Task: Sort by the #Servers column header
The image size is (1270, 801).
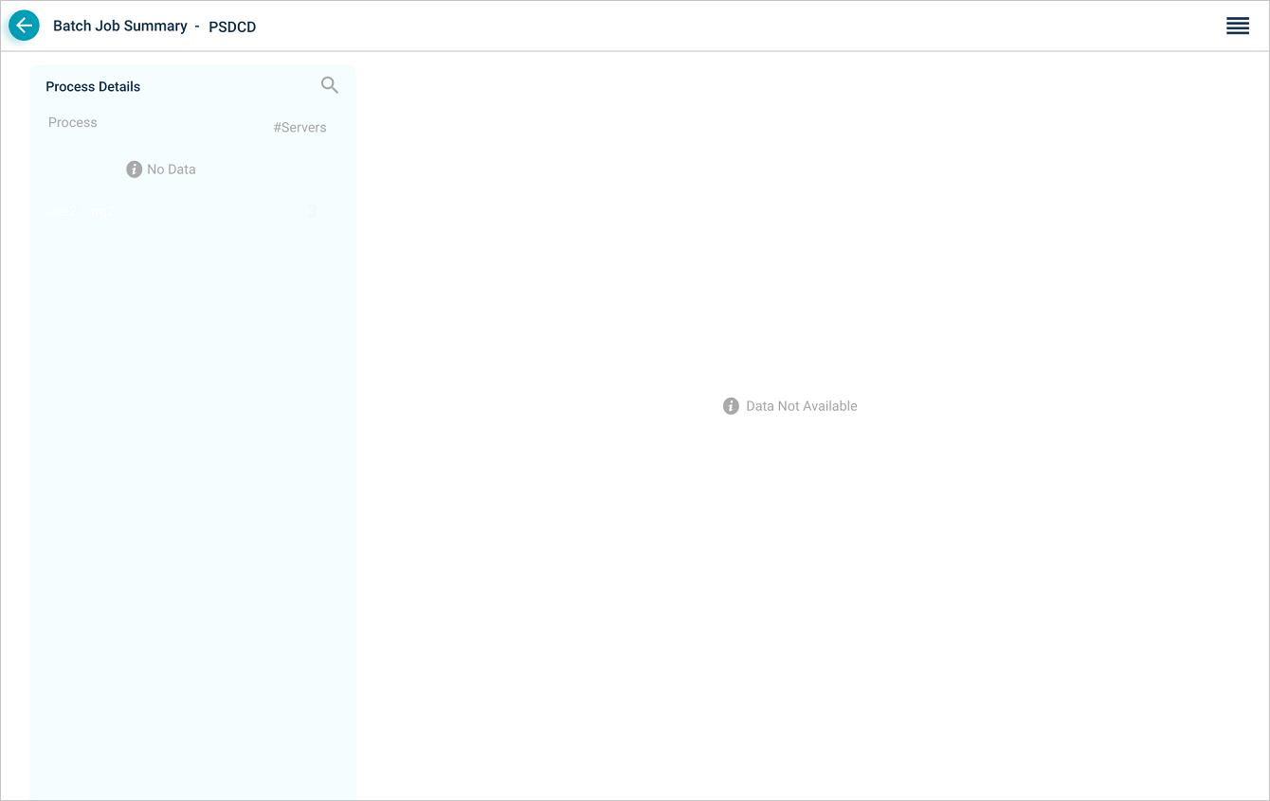Action: point(299,127)
